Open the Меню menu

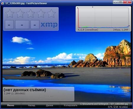coord(11,105)
